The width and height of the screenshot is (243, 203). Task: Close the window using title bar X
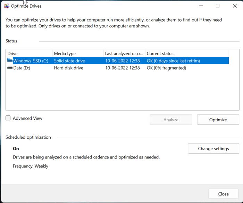point(235,6)
